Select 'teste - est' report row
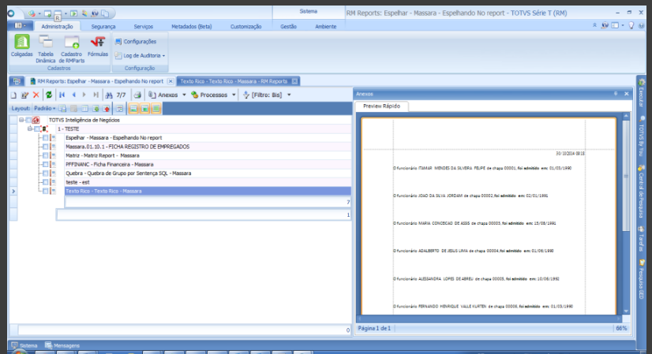652x354 pixels. (208, 182)
